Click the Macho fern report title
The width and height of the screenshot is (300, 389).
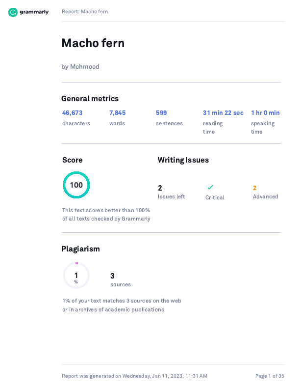pyautogui.click(x=93, y=43)
